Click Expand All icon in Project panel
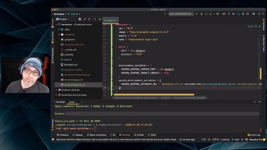 click(x=84, y=19)
